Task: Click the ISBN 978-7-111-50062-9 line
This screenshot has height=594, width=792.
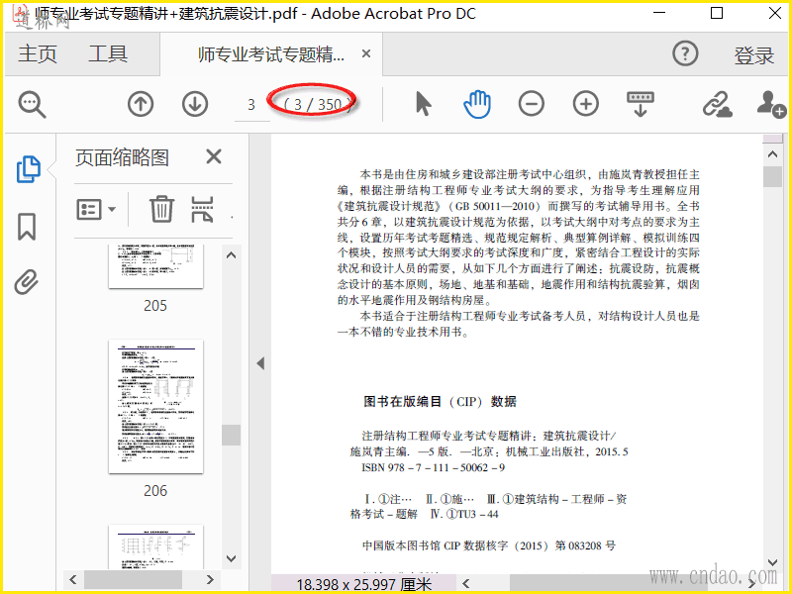Action: click(433, 467)
